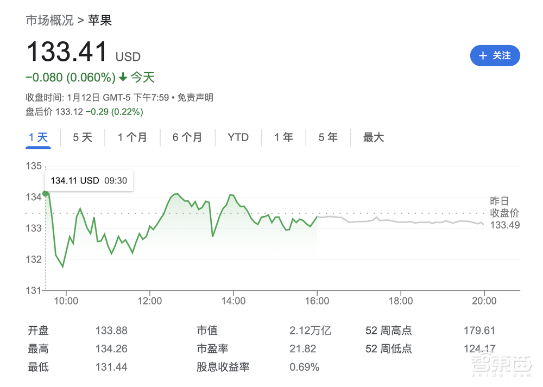Click the + icon on the 关注 button

point(483,55)
